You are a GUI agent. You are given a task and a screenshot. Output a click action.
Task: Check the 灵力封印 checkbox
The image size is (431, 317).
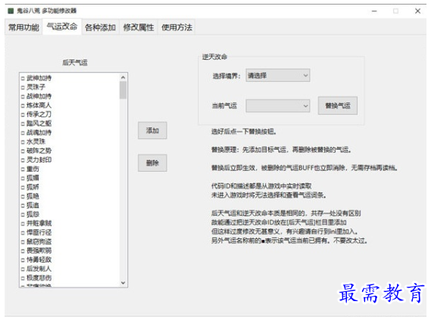coord(23,160)
